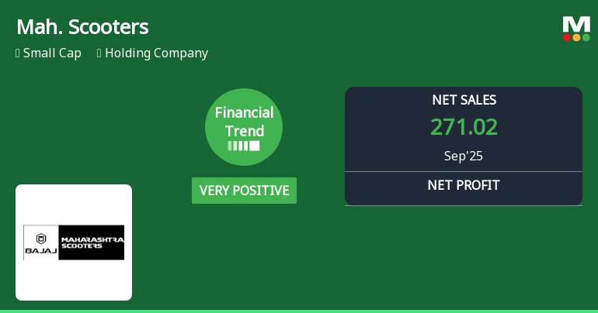This screenshot has height=313, width=598.
Task: Click the Sep'25 period label
Action: (x=464, y=156)
